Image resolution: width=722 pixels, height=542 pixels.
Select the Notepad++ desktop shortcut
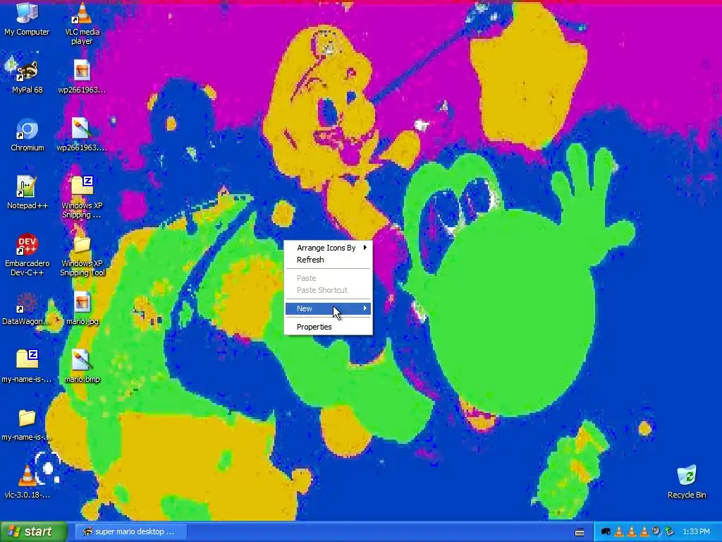[27, 193]
